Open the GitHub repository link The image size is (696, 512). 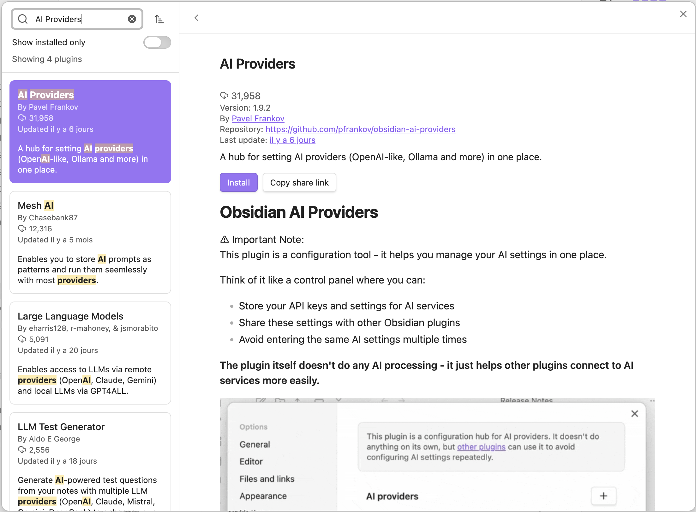[360, 129]
